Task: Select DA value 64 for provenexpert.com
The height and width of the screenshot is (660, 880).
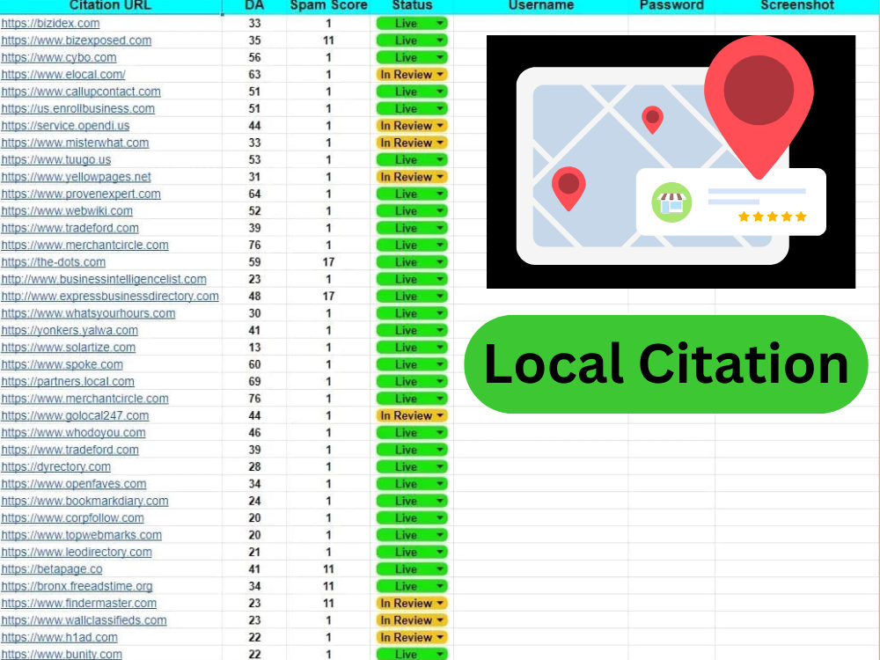Action: (x=255, y=194)
